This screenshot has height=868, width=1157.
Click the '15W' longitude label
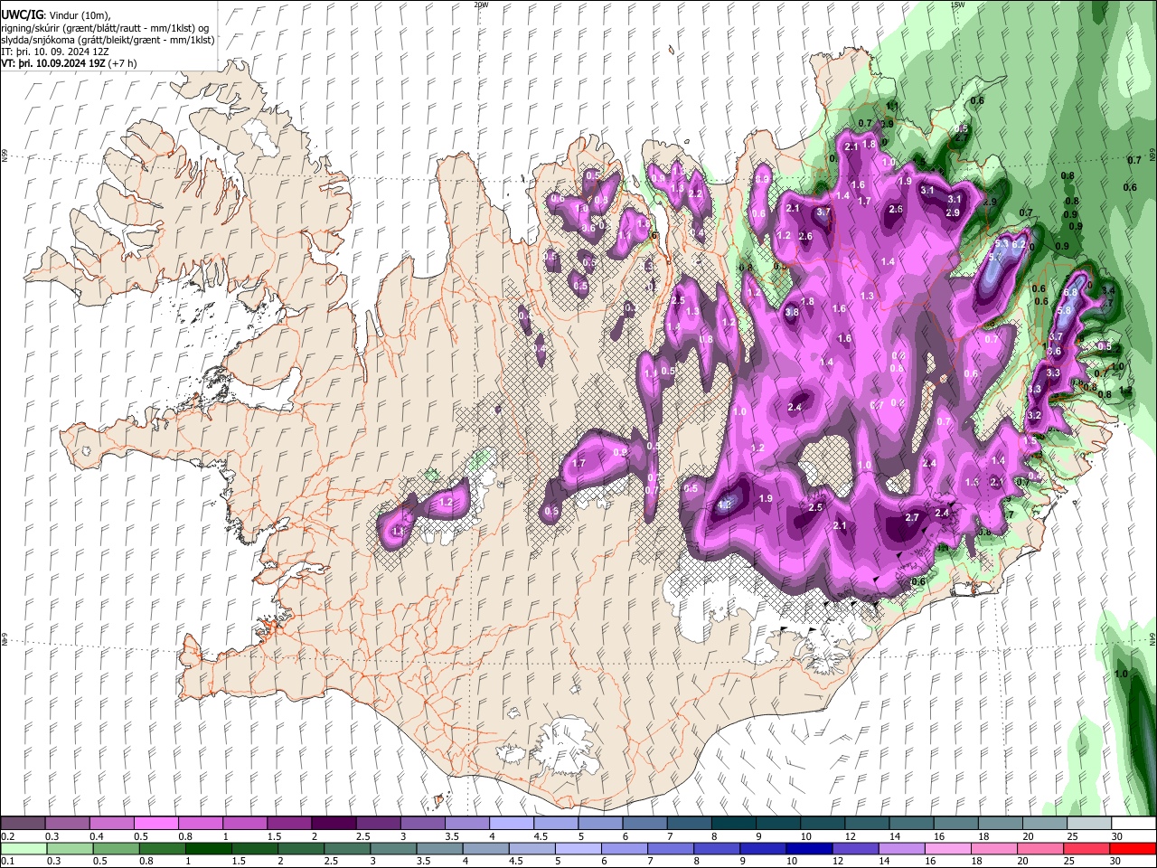tap(957, 5)
